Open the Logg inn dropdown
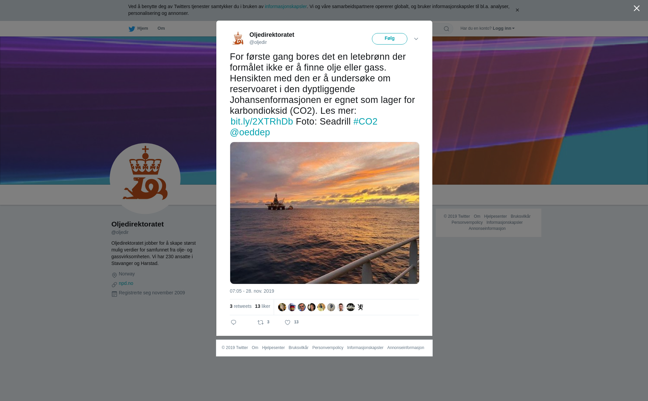The width and height of the screenshot is (648, 401). click(x=504, y=28)
